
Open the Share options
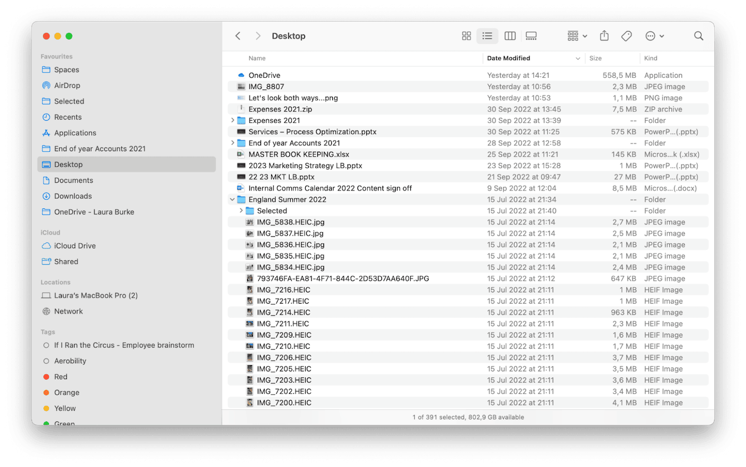tap(604, 36)
